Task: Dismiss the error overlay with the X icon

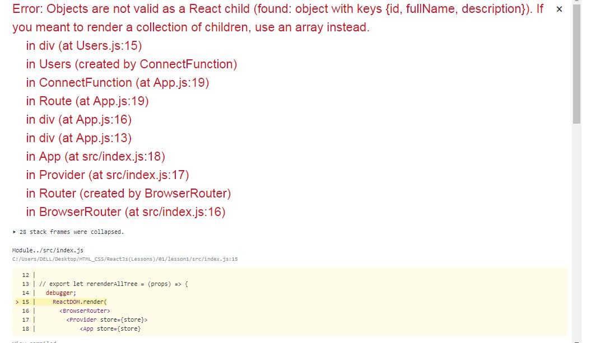Action: 559,10
